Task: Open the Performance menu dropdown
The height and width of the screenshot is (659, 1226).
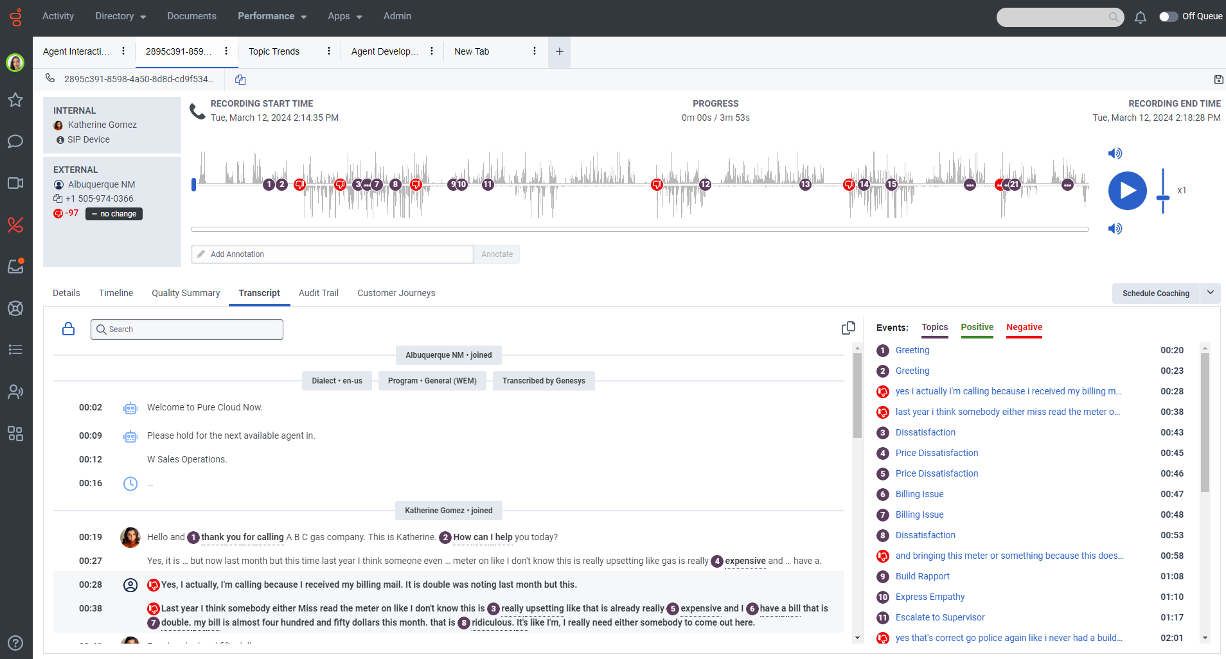Action: 272,16
